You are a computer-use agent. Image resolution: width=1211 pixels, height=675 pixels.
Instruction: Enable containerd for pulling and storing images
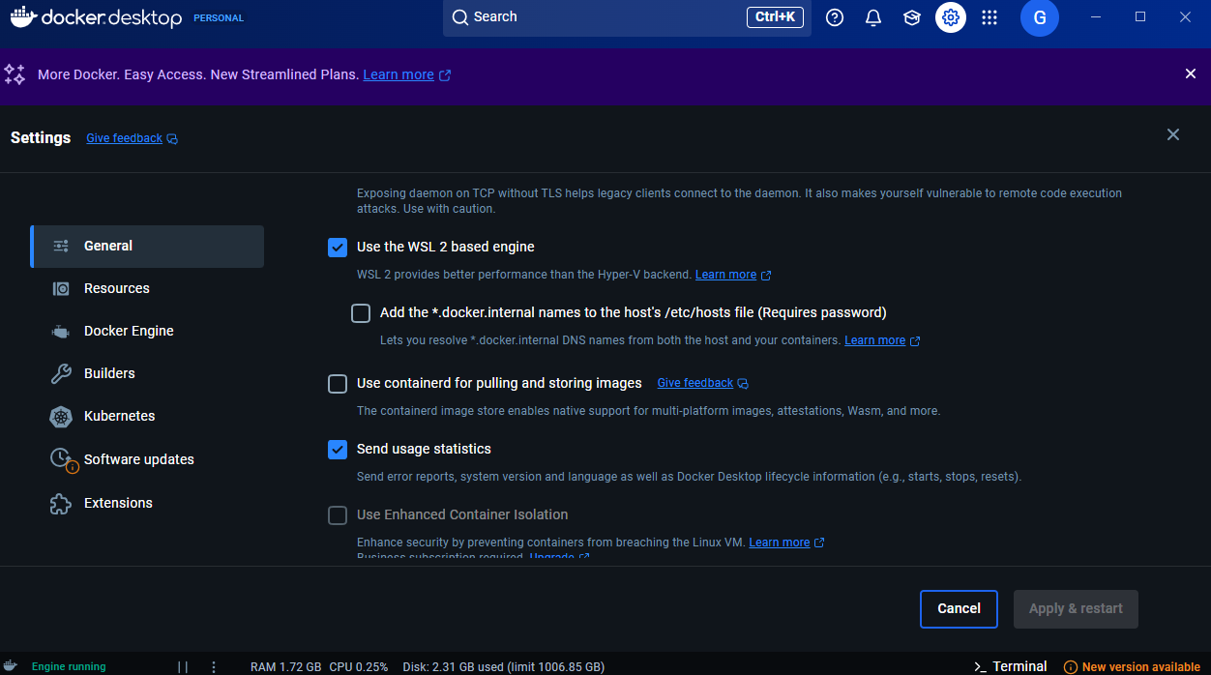click(338, 384)
